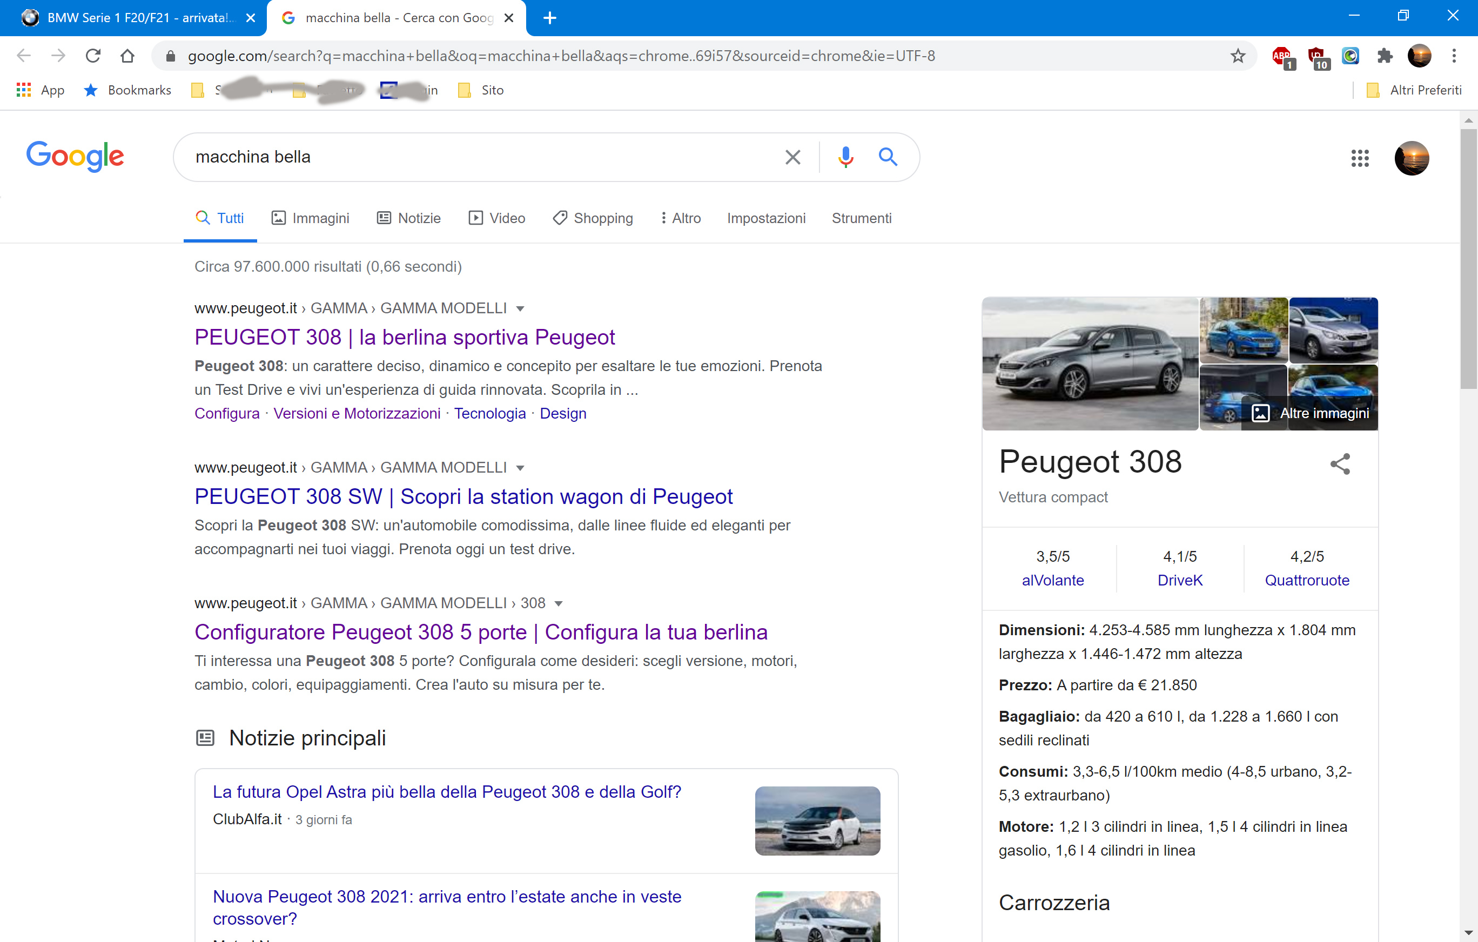Viewport: 1478px width, 942px height.
Task: Open Configuratore Peugeot 308 5 porte result
Action: tap(481, 632)
